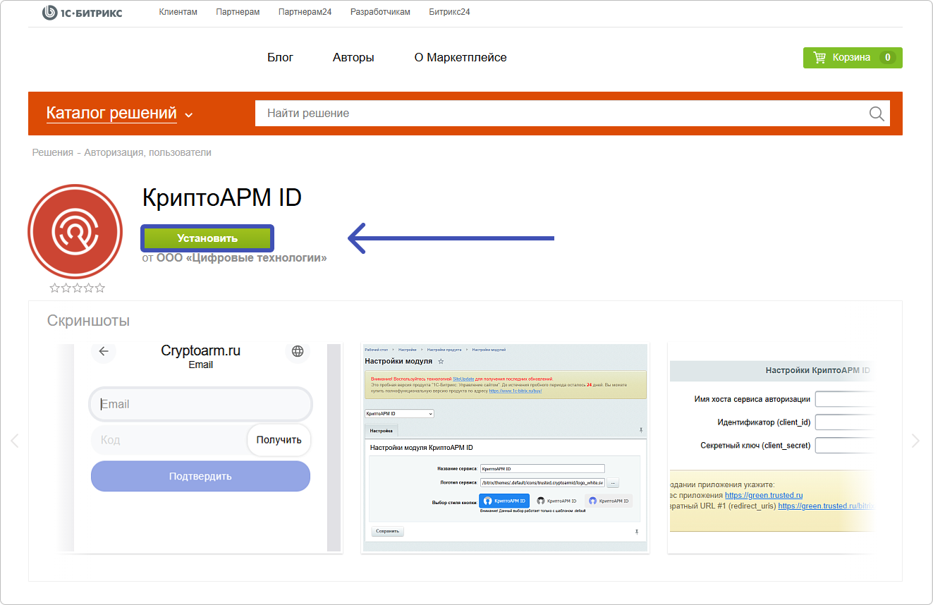Show next screenshot with right carousel arrow
The image size is (933, 605).
tap(915, 441)
